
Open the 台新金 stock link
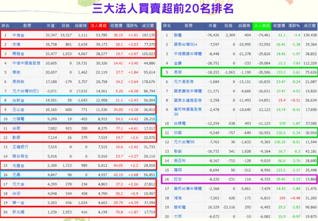[x=18, y=100]
